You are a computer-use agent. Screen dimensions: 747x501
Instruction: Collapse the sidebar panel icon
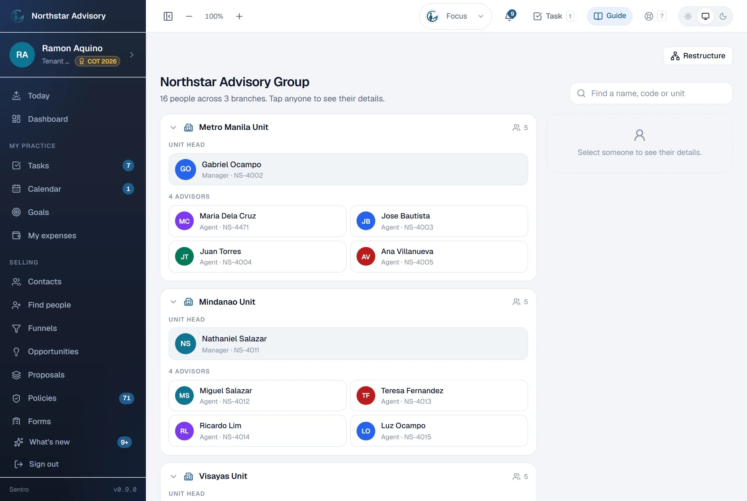(x=168, y=16)
